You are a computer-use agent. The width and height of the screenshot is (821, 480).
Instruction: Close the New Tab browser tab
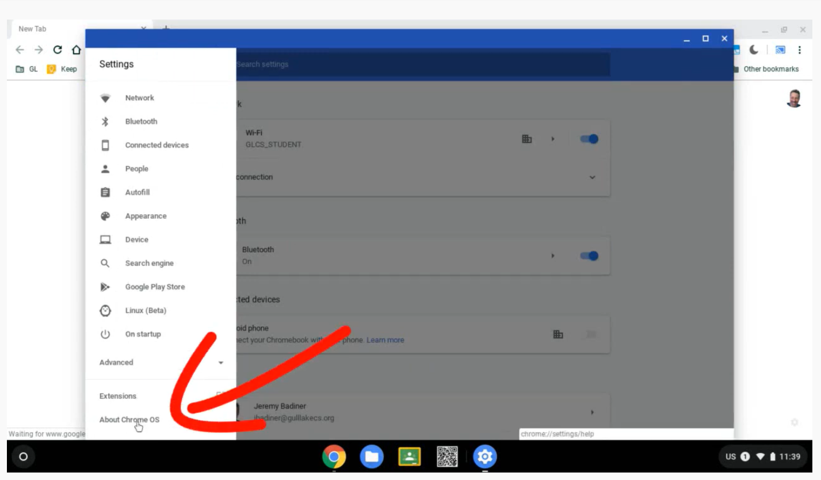144,29
